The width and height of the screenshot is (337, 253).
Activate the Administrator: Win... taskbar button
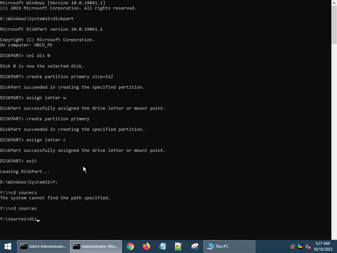point(96,246)
